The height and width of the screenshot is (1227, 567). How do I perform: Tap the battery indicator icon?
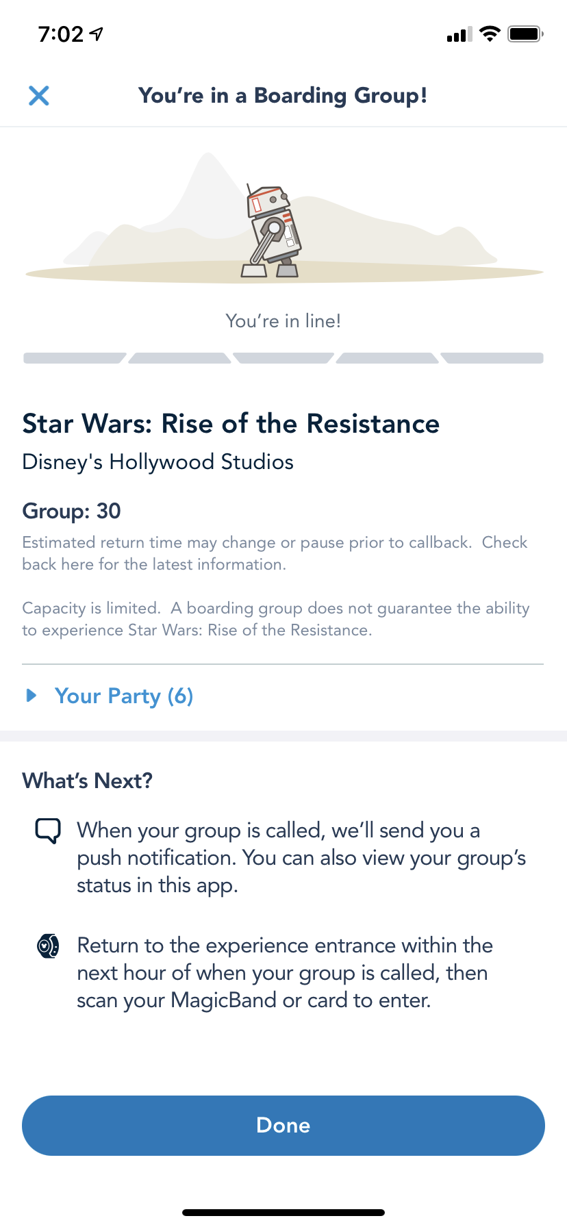(x=525, y=34)
